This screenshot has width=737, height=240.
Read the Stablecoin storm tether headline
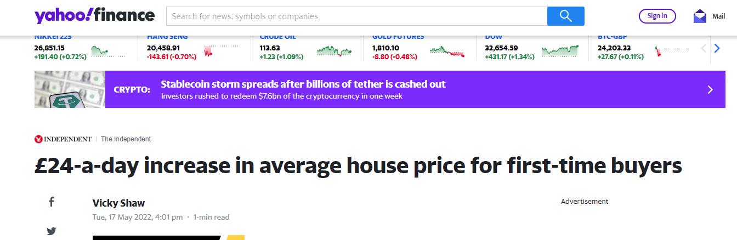point(303,84)
